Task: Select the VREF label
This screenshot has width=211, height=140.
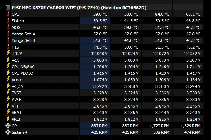Action: point(17,119)
